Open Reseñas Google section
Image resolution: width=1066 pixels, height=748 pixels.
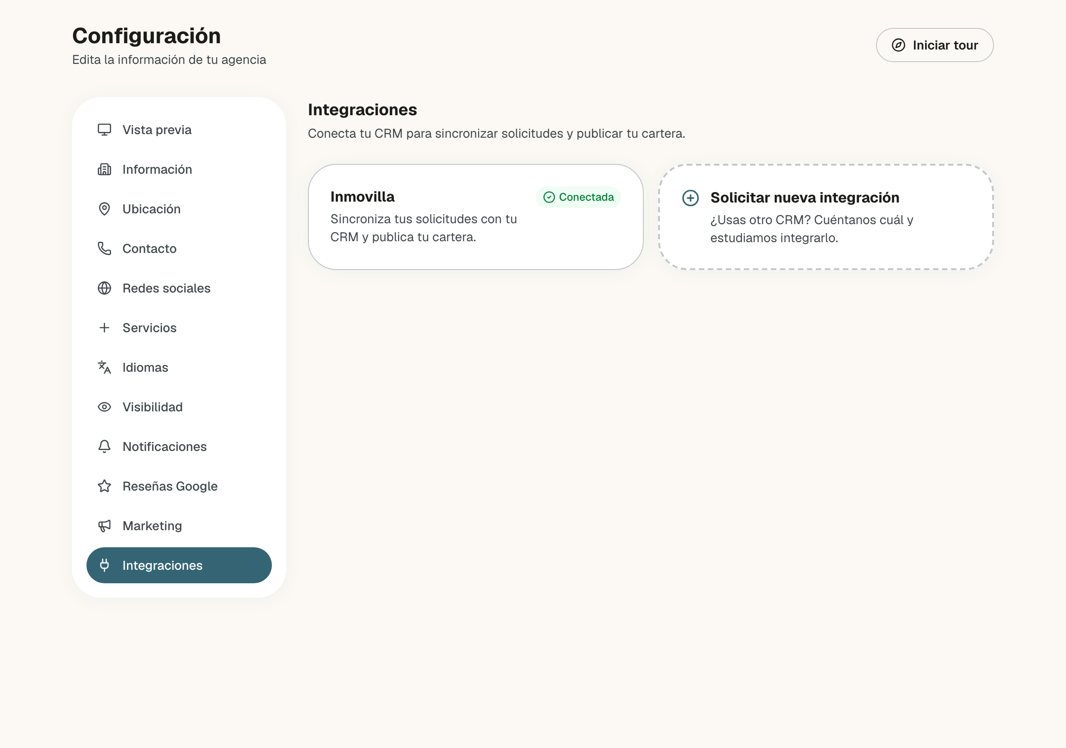click(x=179, y=486)
